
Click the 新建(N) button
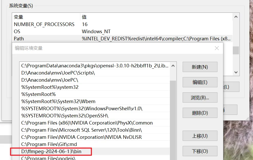[200, 67]
